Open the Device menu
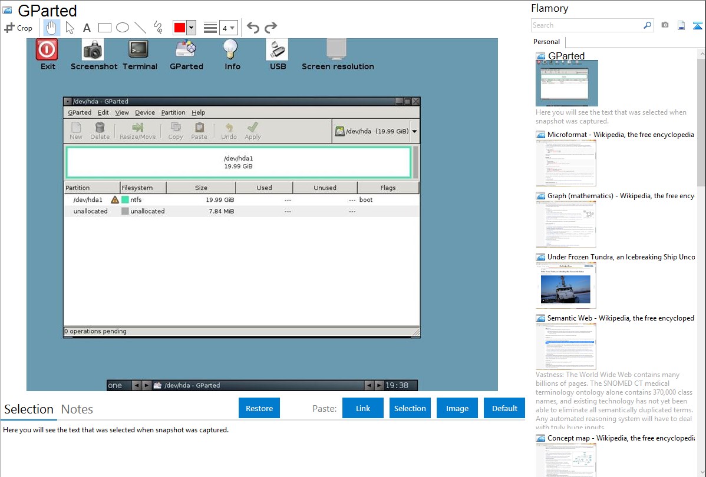Viewport: 706px width, 477px height. (145, 112)
